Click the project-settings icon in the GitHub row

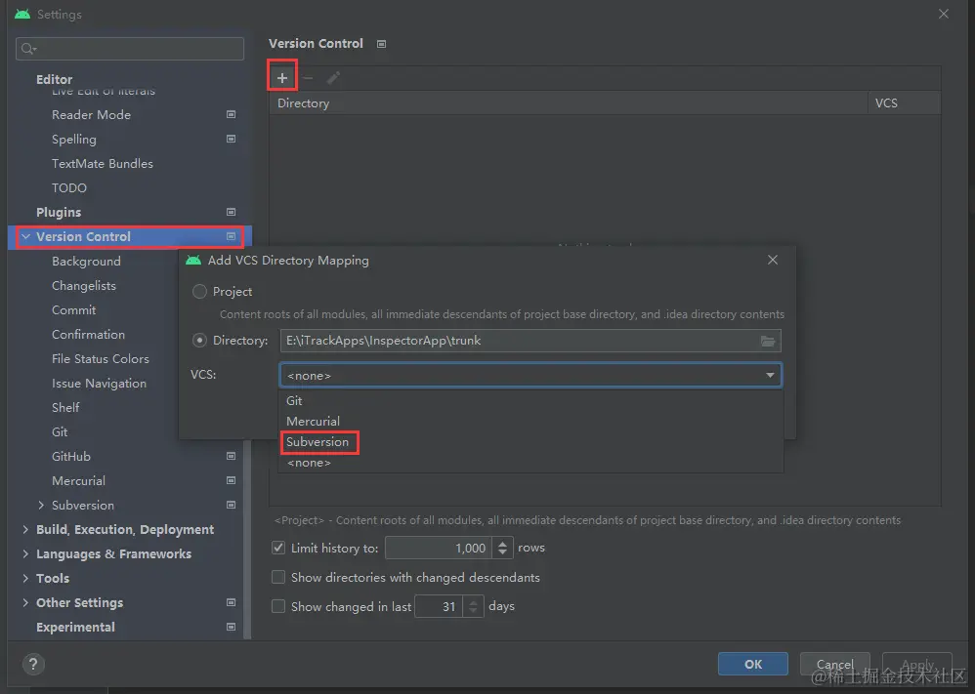(232, 456)
